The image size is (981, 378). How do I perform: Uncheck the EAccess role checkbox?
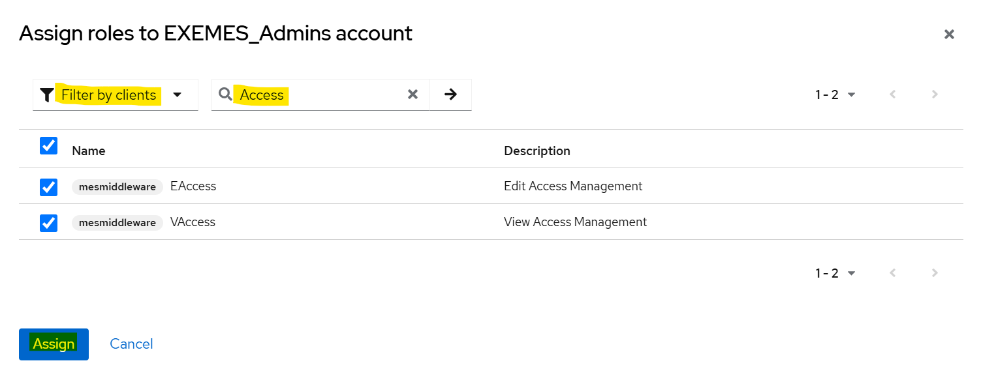coord(49,187)
